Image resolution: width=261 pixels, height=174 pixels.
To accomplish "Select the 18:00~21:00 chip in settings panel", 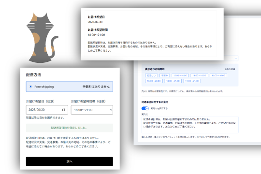I will (x=173, y=81).
